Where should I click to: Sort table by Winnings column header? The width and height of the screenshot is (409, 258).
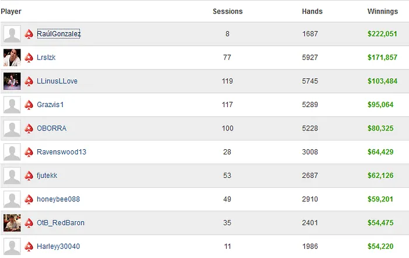point(383,11)
